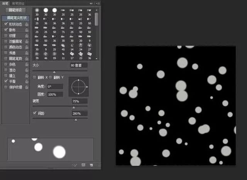Select the brush tip labeled 23
The width and height of the screenshot is (247, 180).
81,56
